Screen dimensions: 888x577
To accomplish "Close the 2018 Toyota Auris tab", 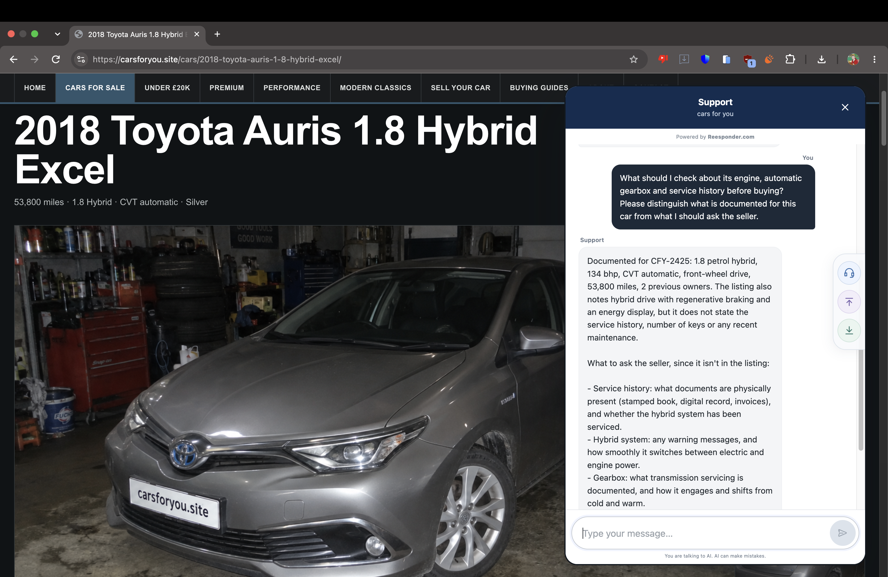I will click(x=197, y=34).
